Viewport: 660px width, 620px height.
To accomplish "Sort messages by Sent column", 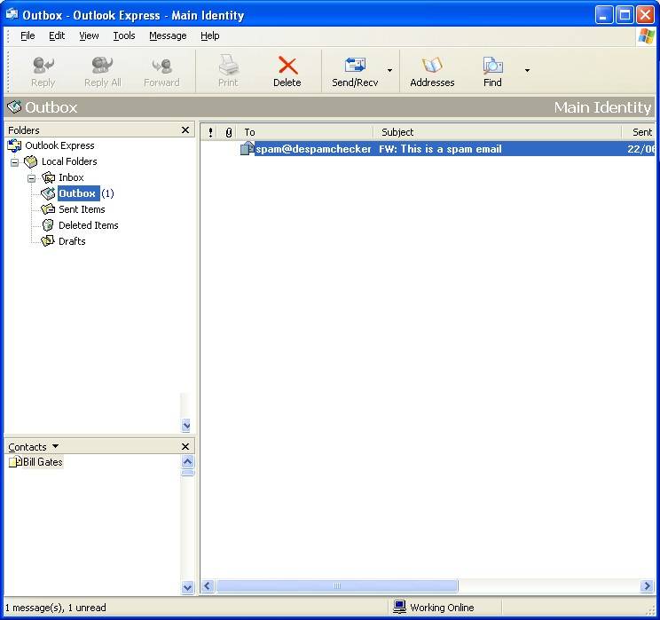I will (x=639, y=132).
